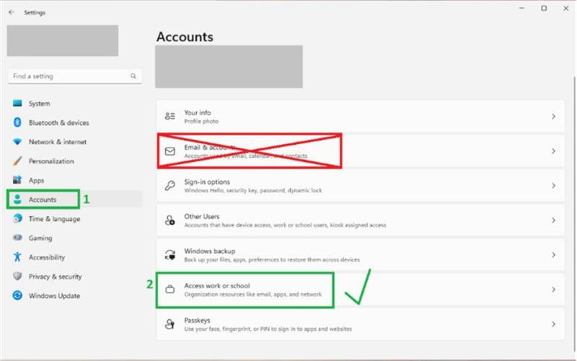Click 'Organization resources like email' description
The image size is (577, 361).
(253, 294)
